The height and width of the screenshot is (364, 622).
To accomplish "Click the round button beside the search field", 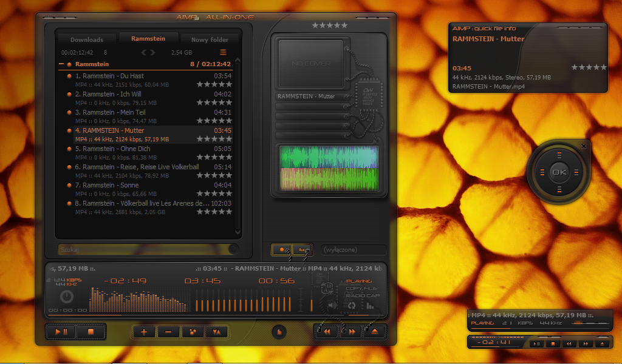I will coord(234,249).
